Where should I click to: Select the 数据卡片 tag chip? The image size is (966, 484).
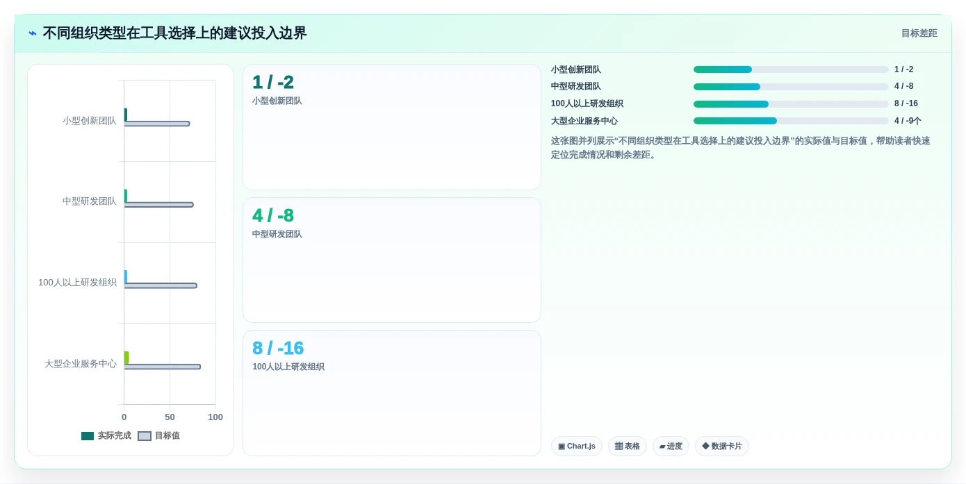tap(722, 447)
